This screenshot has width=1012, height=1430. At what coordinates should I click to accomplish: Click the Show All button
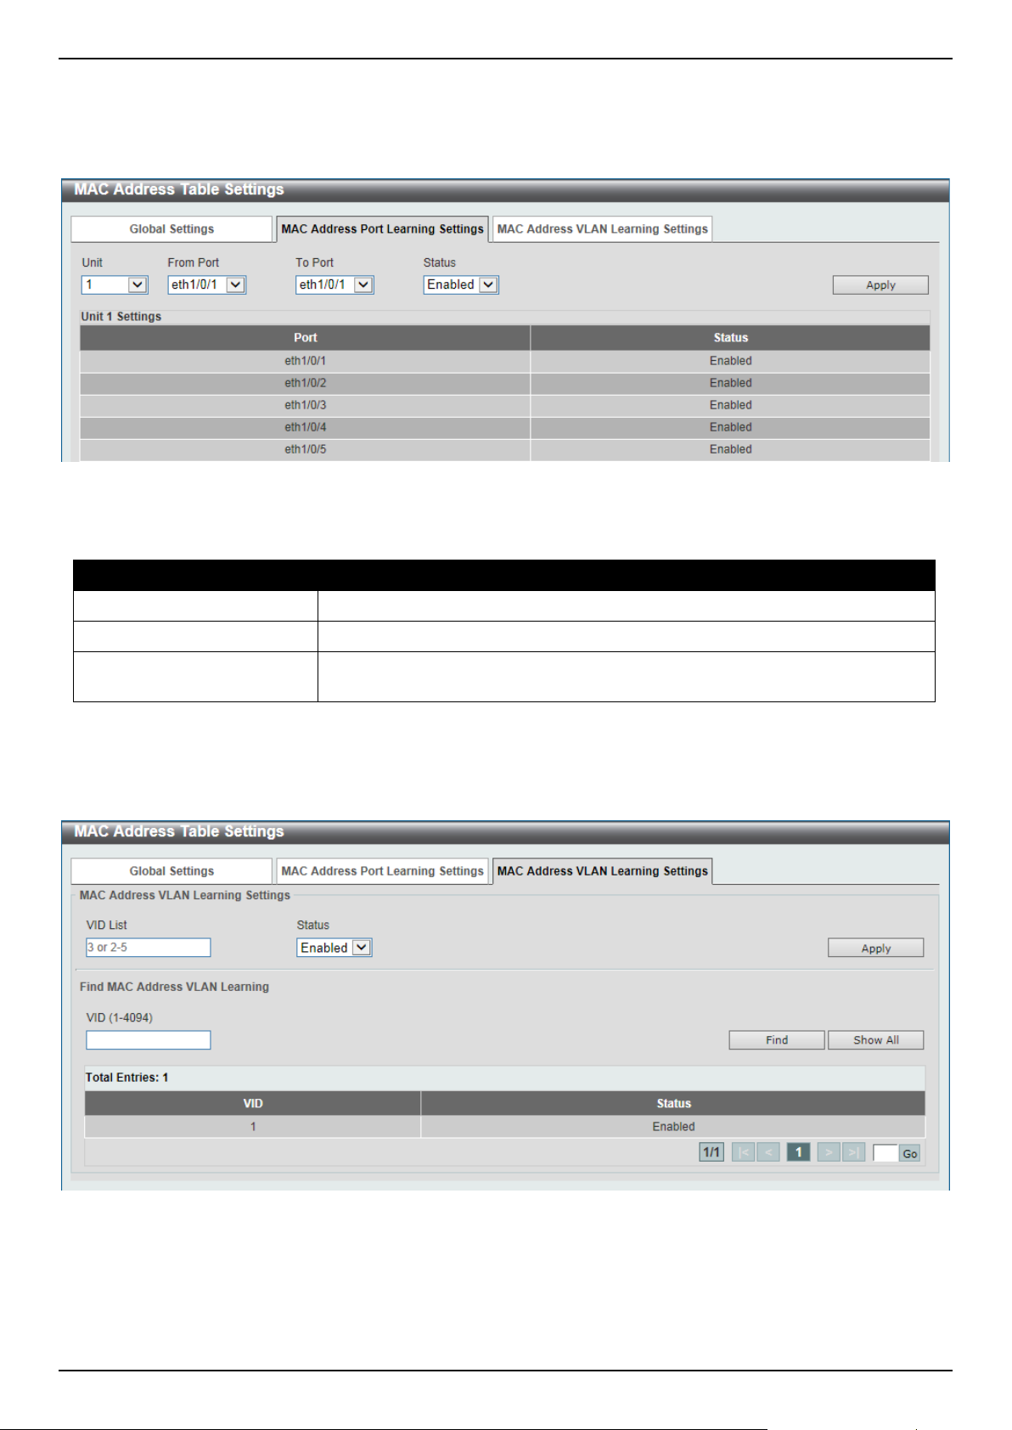click(x=876, y=1040)
